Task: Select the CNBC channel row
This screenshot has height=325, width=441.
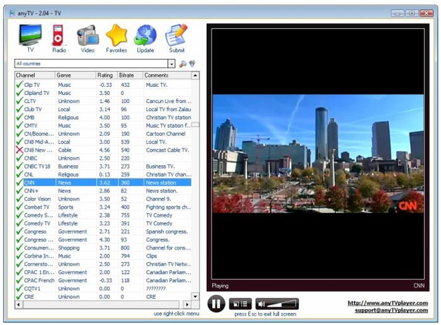Action: [103, 158]
